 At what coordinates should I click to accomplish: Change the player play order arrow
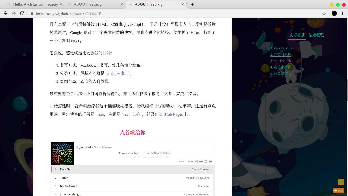click(201, 162)
